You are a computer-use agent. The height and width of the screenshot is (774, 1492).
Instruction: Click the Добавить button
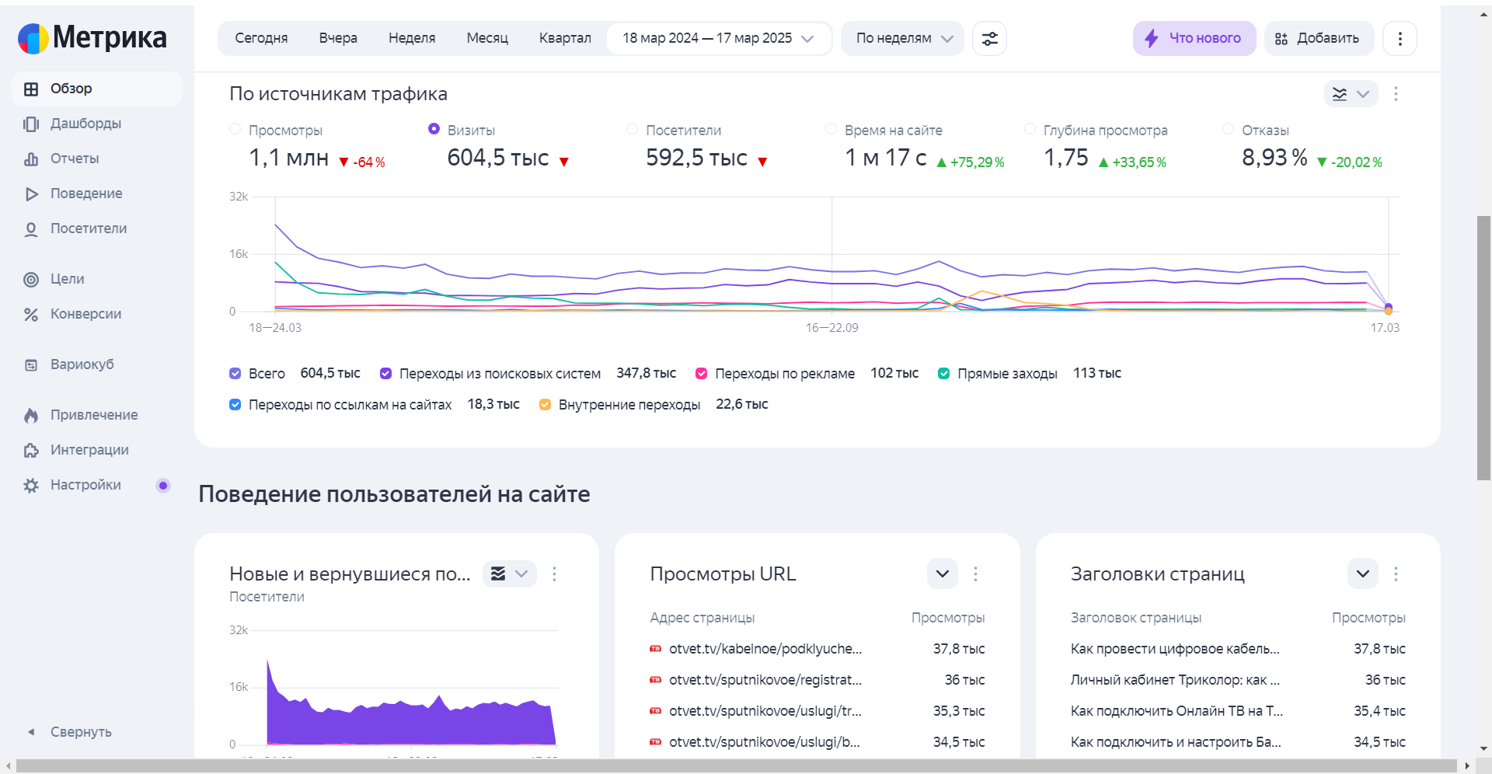click(1319, 38)
